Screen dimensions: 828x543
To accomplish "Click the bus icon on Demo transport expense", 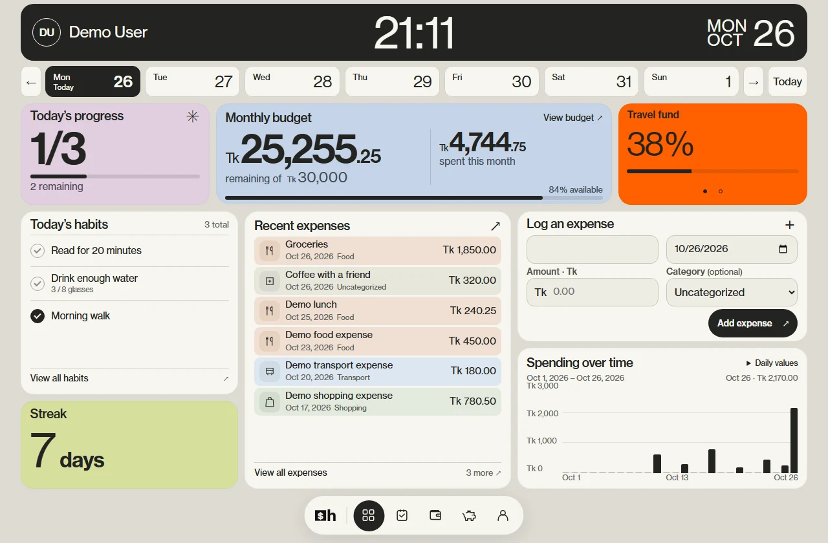I will (270, 371).
